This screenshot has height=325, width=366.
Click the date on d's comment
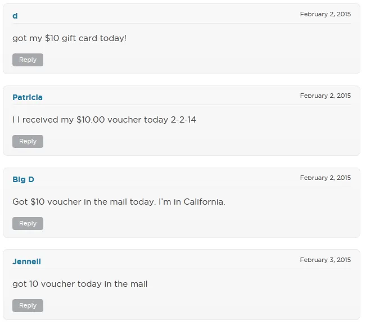pos(325,14)
